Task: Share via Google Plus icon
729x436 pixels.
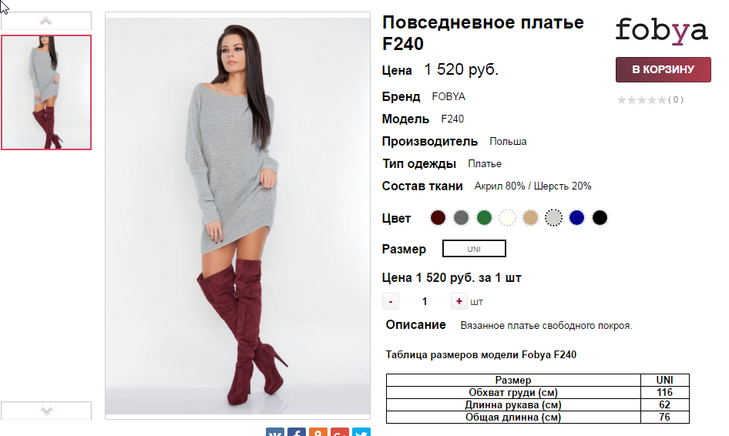Action: (340, 432)
